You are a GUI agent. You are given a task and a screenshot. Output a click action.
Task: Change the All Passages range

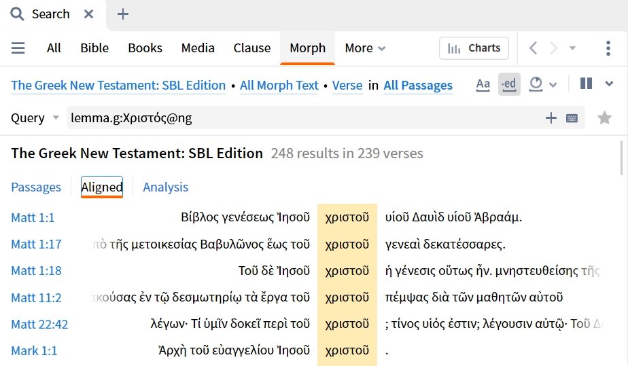tap(418, 85)
